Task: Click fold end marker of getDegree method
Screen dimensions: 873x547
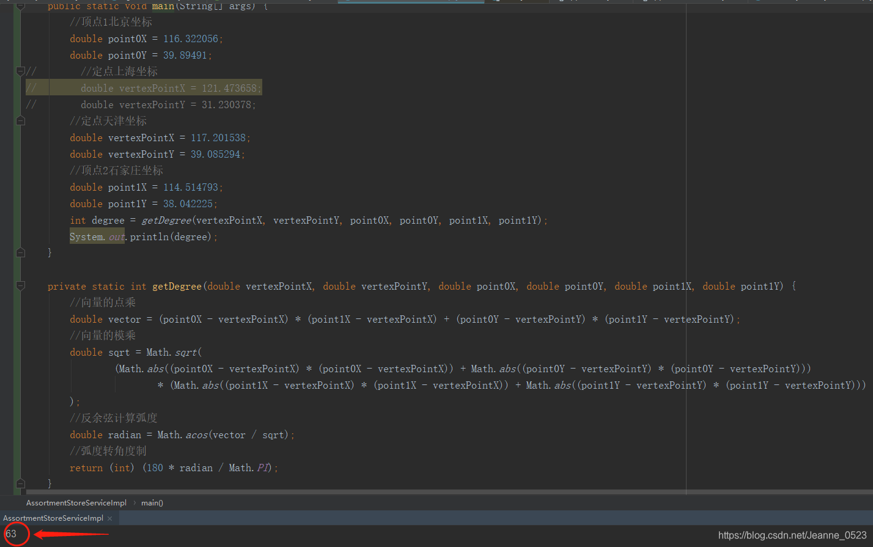Action: pyautogui.click(x=20, y=483)
